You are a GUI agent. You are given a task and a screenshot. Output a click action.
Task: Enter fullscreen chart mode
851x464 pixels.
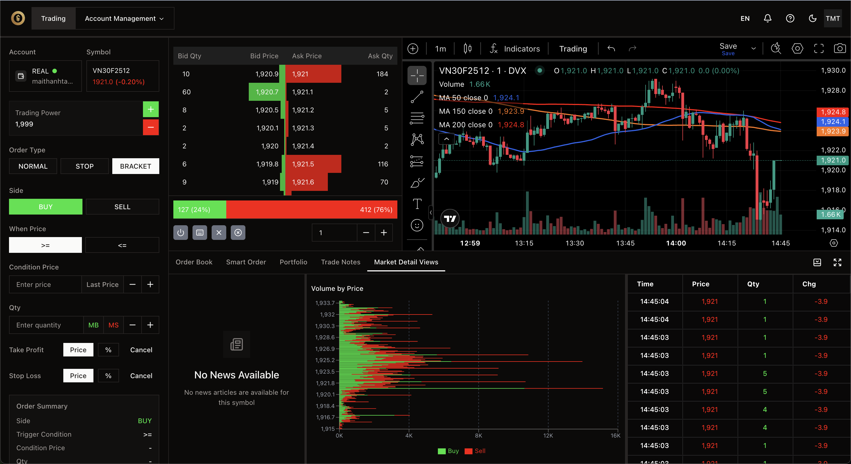[819, 49]
